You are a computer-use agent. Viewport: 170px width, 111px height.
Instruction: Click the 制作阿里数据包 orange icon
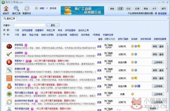9,78
